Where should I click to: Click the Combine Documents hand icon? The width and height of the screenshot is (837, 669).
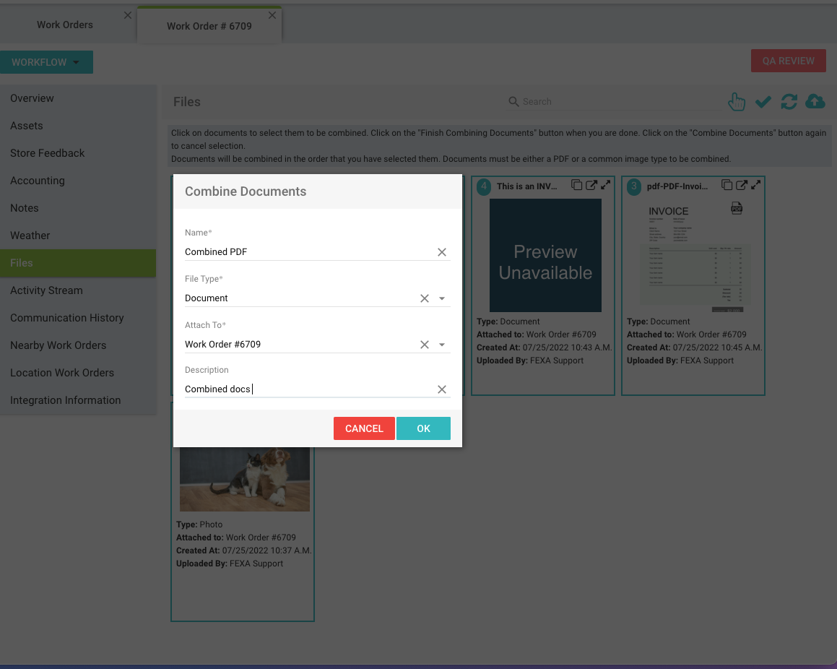[736, 102]
